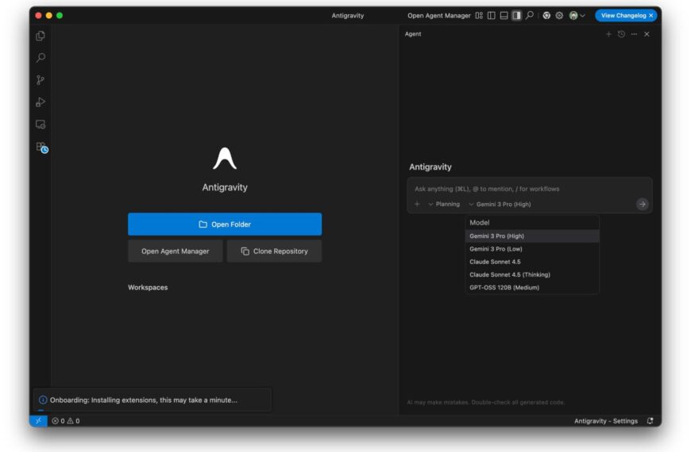The image size is (691, 452).
Task: Toggle the bottom panel in title bar
Action: tap(504, 15)
